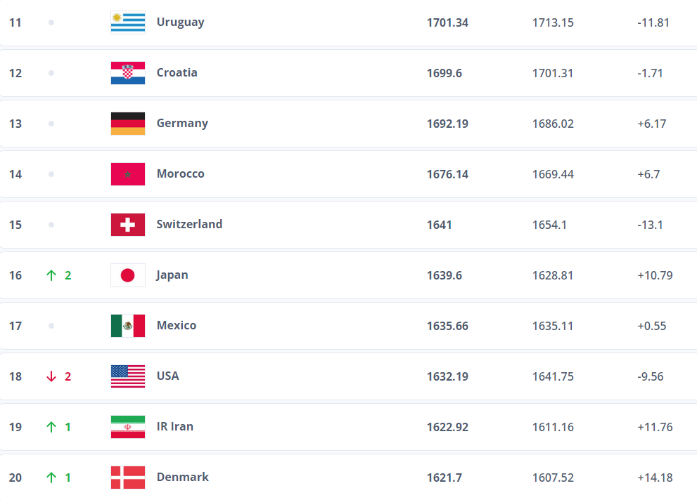Click Mexico's +0.55 points change value
697x500 pixels.
tap(652, 326)
